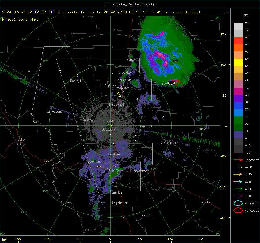Click the green 31JP arrow legend icon
Screen dimensions: 260x243
(x=238, y=189)
